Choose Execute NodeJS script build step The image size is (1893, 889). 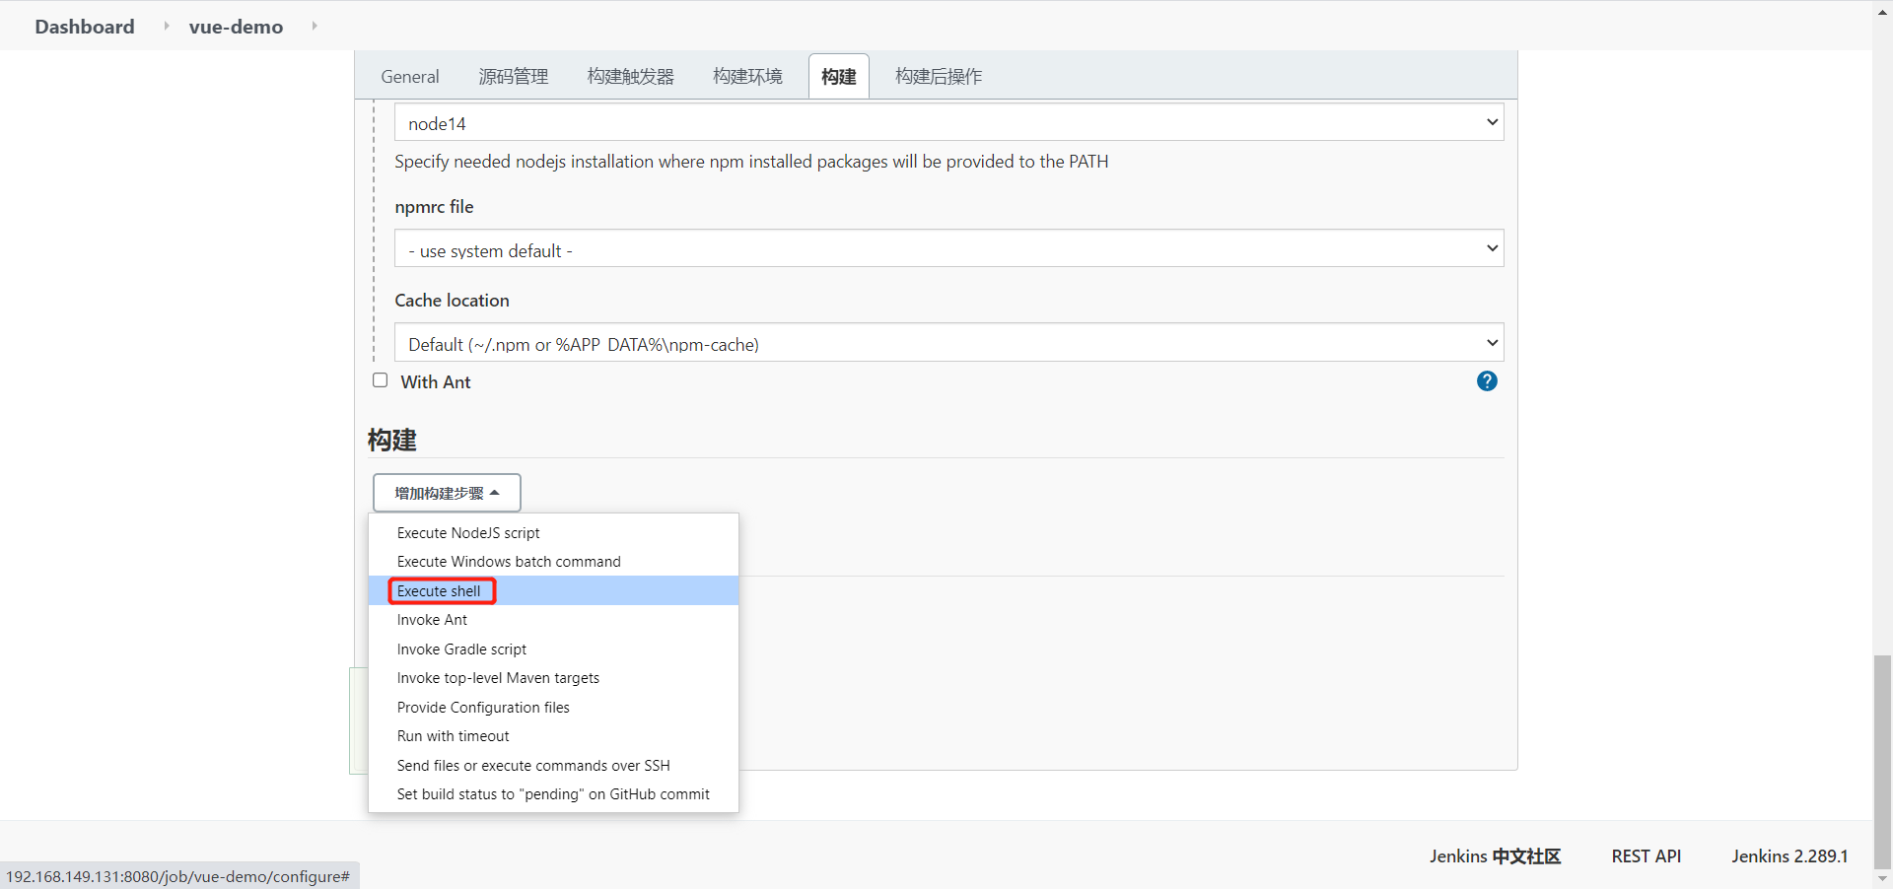coord(553,533)
